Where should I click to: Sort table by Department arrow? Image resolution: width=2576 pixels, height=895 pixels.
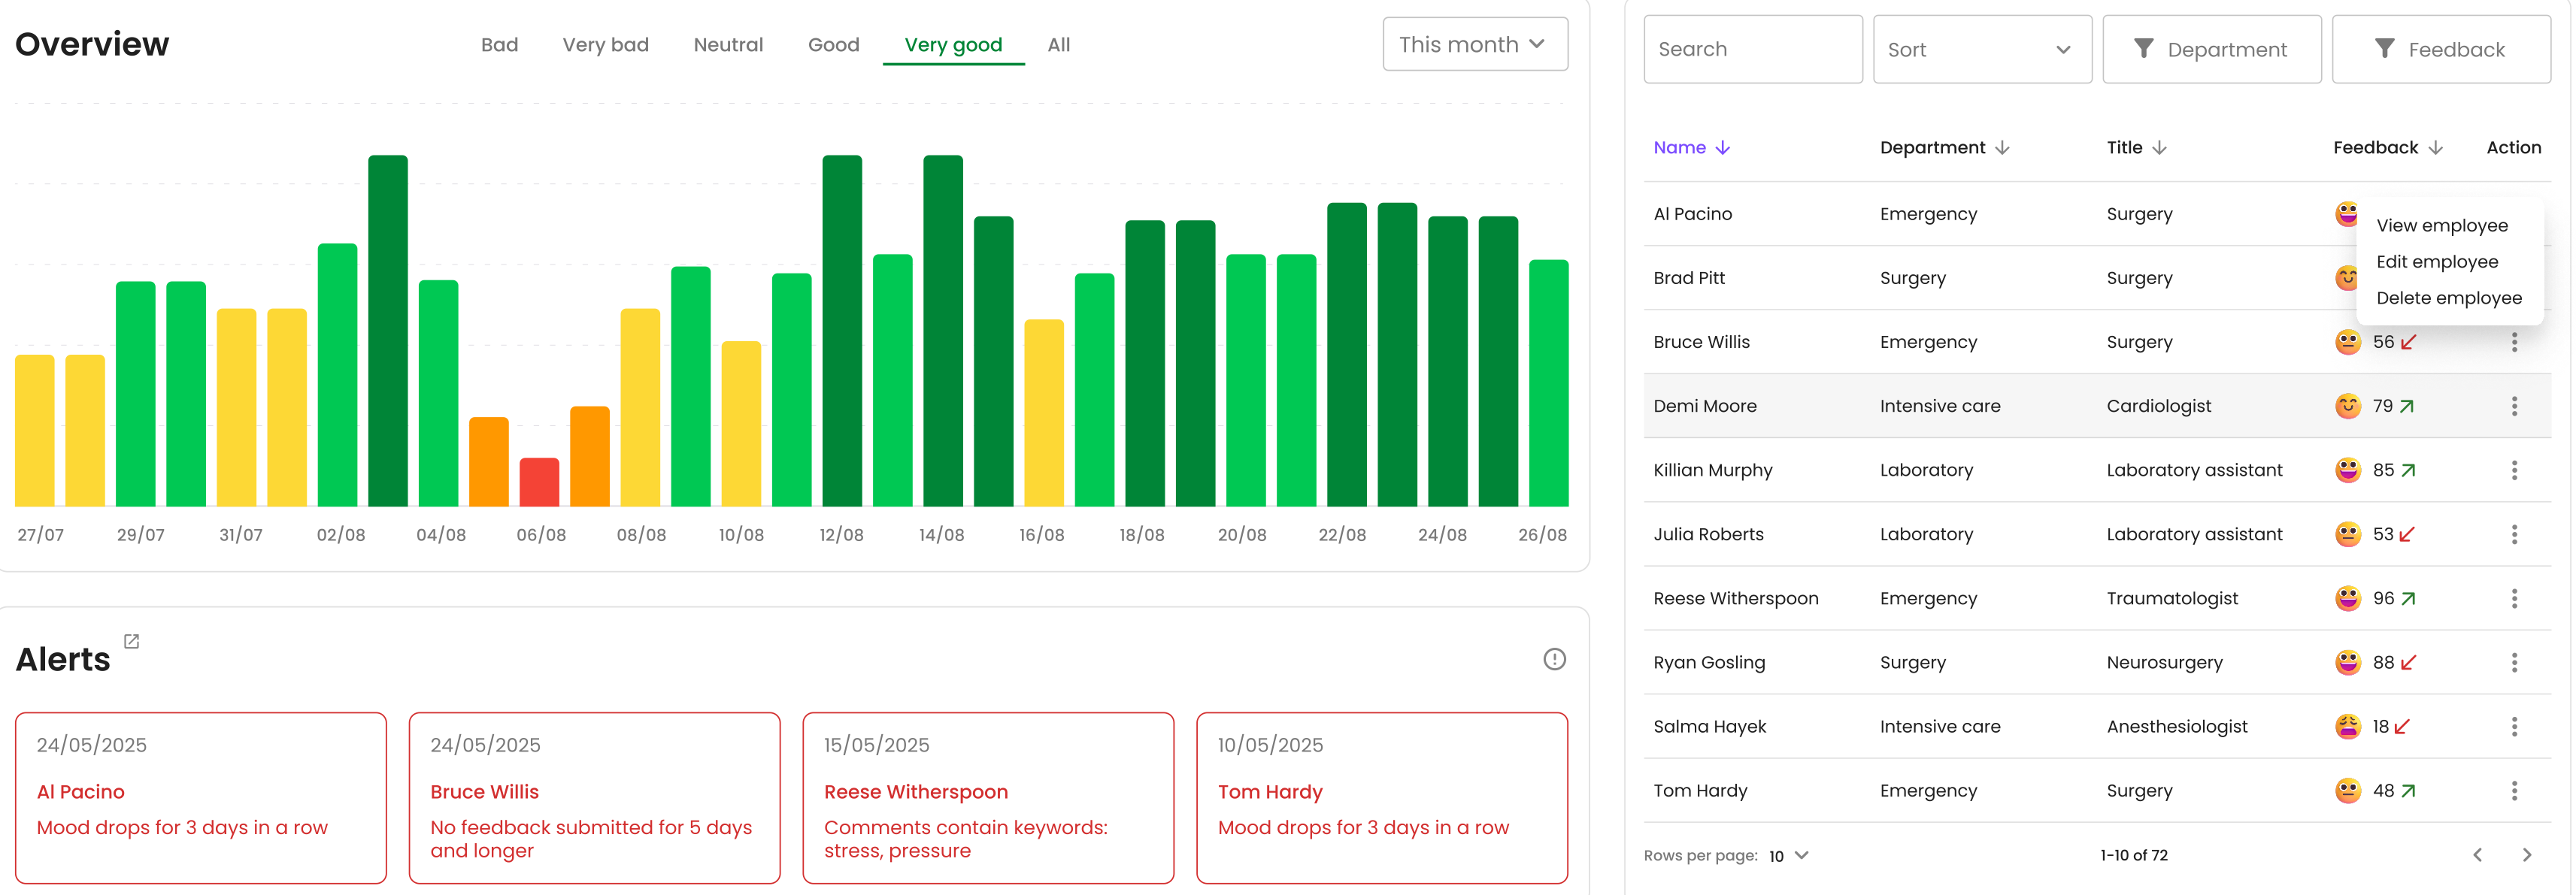click(2002, 148)
